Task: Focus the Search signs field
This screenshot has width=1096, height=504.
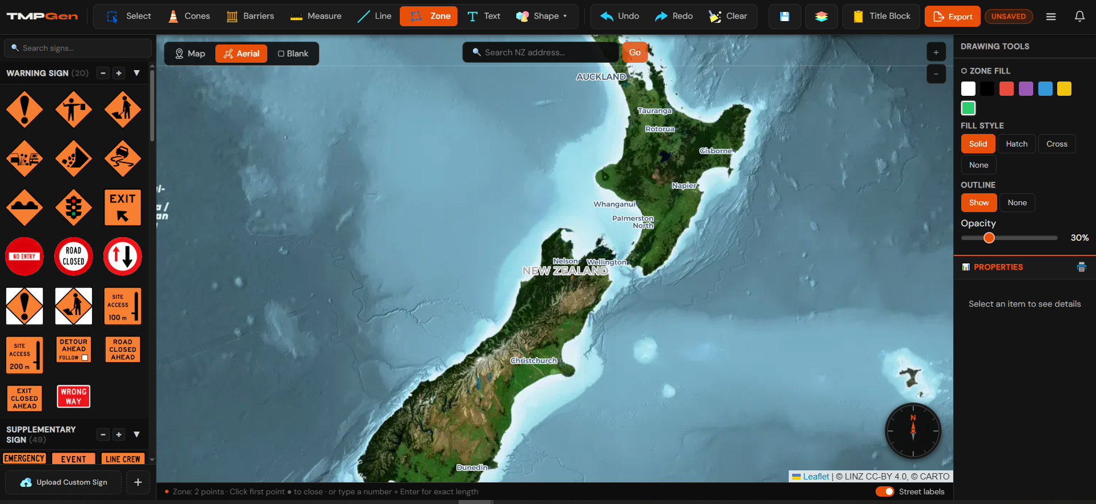Action: click(x=78, y=48)
